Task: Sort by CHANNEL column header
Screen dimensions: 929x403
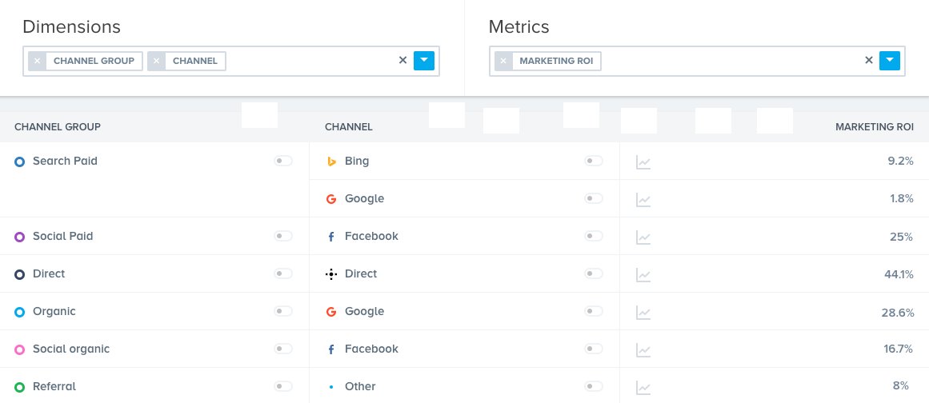Action: pos(348,126)
